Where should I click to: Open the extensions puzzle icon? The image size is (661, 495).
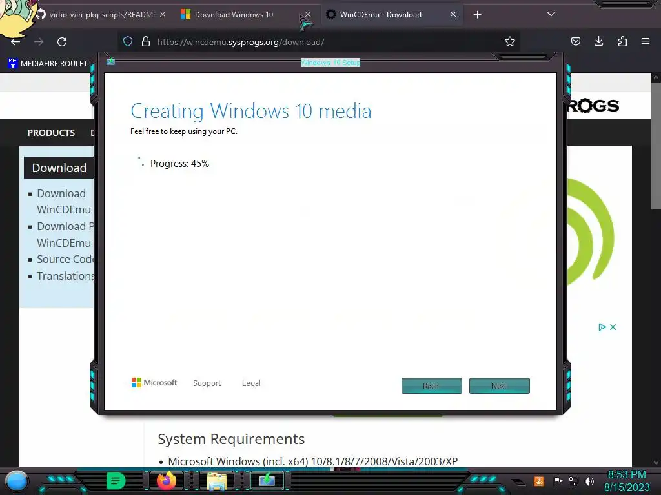[622, 41]
